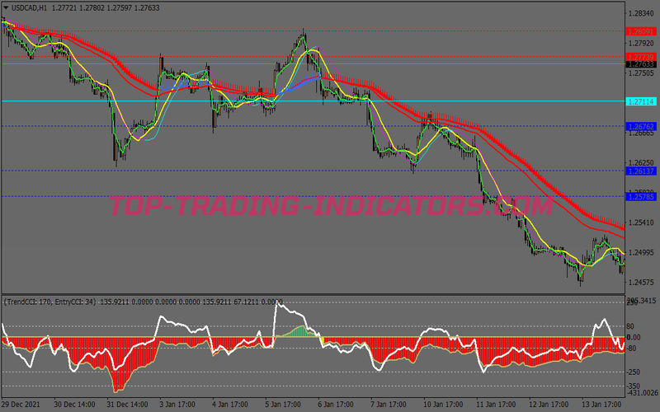Click the 1.28340 price axis value
The image size is (660, 412).
point(641,13)
